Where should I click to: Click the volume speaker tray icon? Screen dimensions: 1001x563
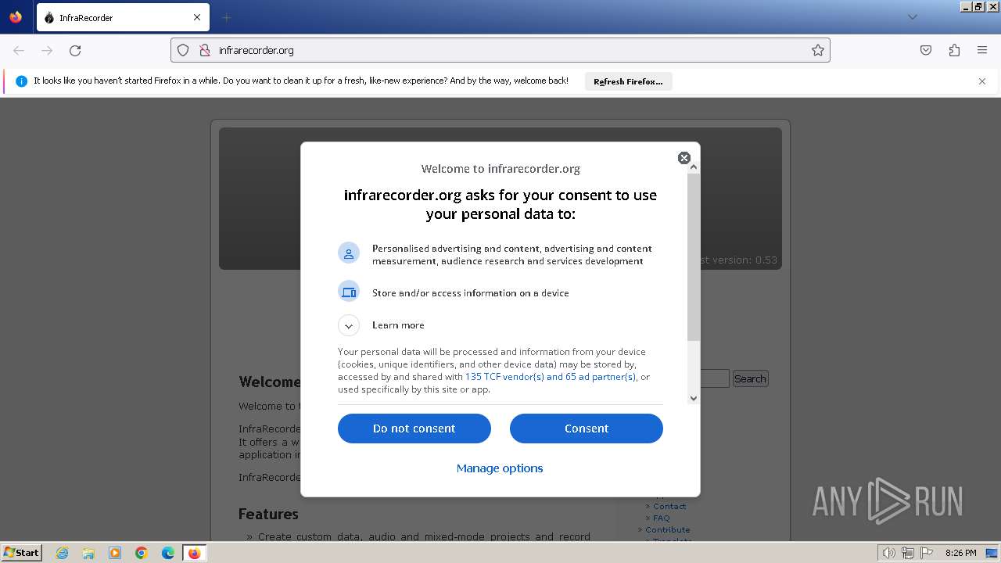[888, 553]
